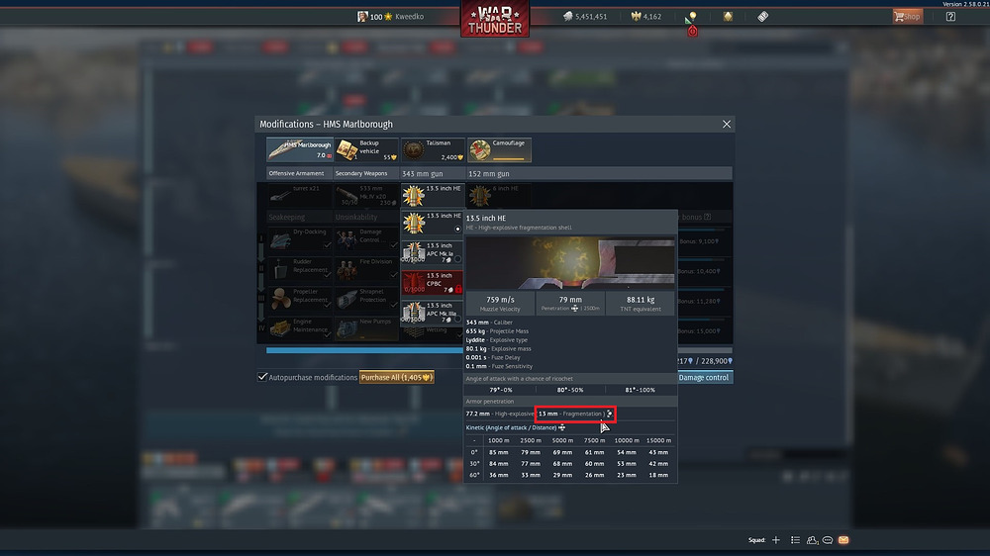Close the Modifications window
Viewport: 990px width, 556px height.
(x=726, y=125)
